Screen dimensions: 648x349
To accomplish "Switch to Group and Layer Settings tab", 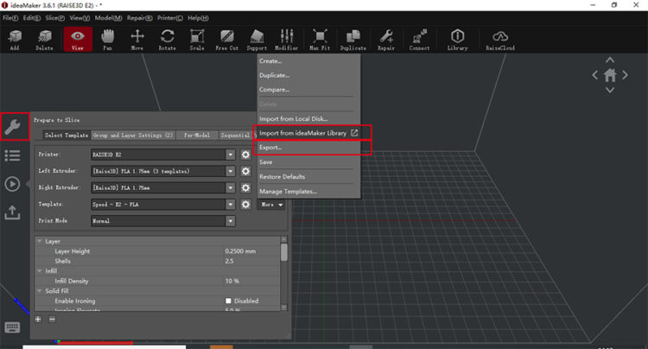I will 133,135.
